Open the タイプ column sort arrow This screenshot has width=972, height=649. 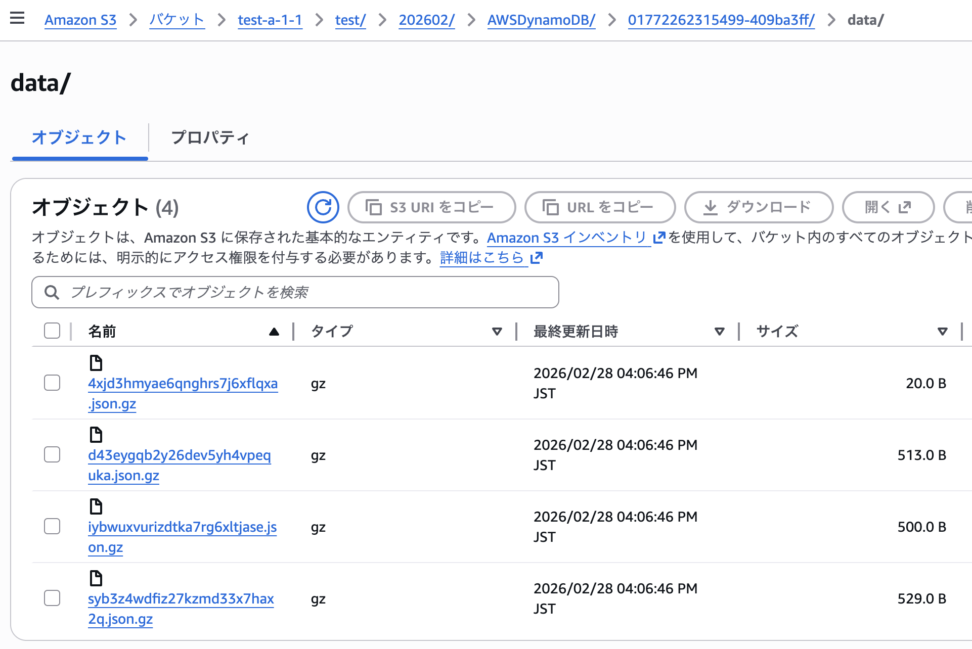click(x=497, y=332)
